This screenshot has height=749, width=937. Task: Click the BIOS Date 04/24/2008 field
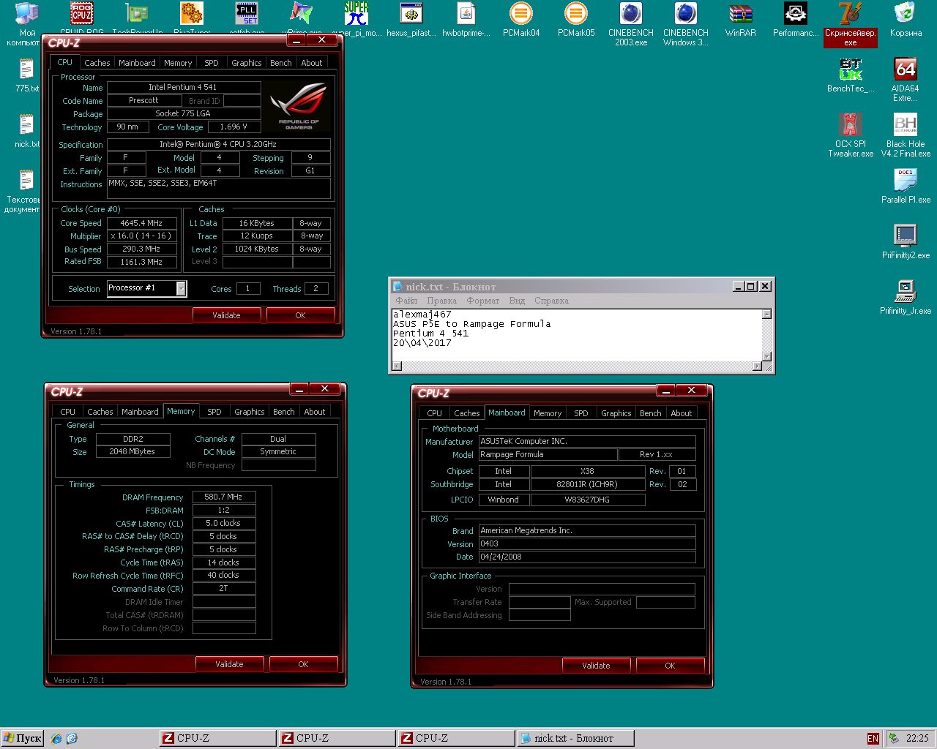(x=587, y=557)
